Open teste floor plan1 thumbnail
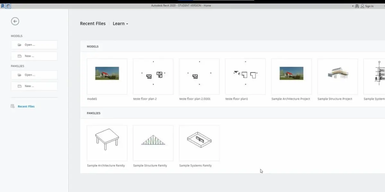The image size is (385, 192). click(x=245, y=76)
